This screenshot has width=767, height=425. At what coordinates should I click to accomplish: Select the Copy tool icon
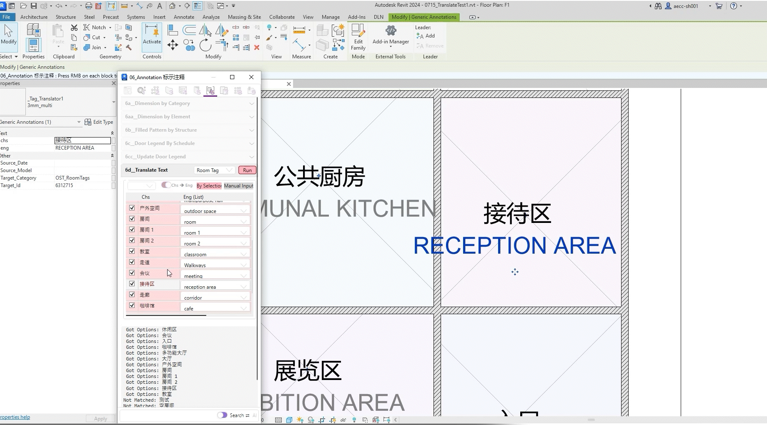tap(189, 45)
